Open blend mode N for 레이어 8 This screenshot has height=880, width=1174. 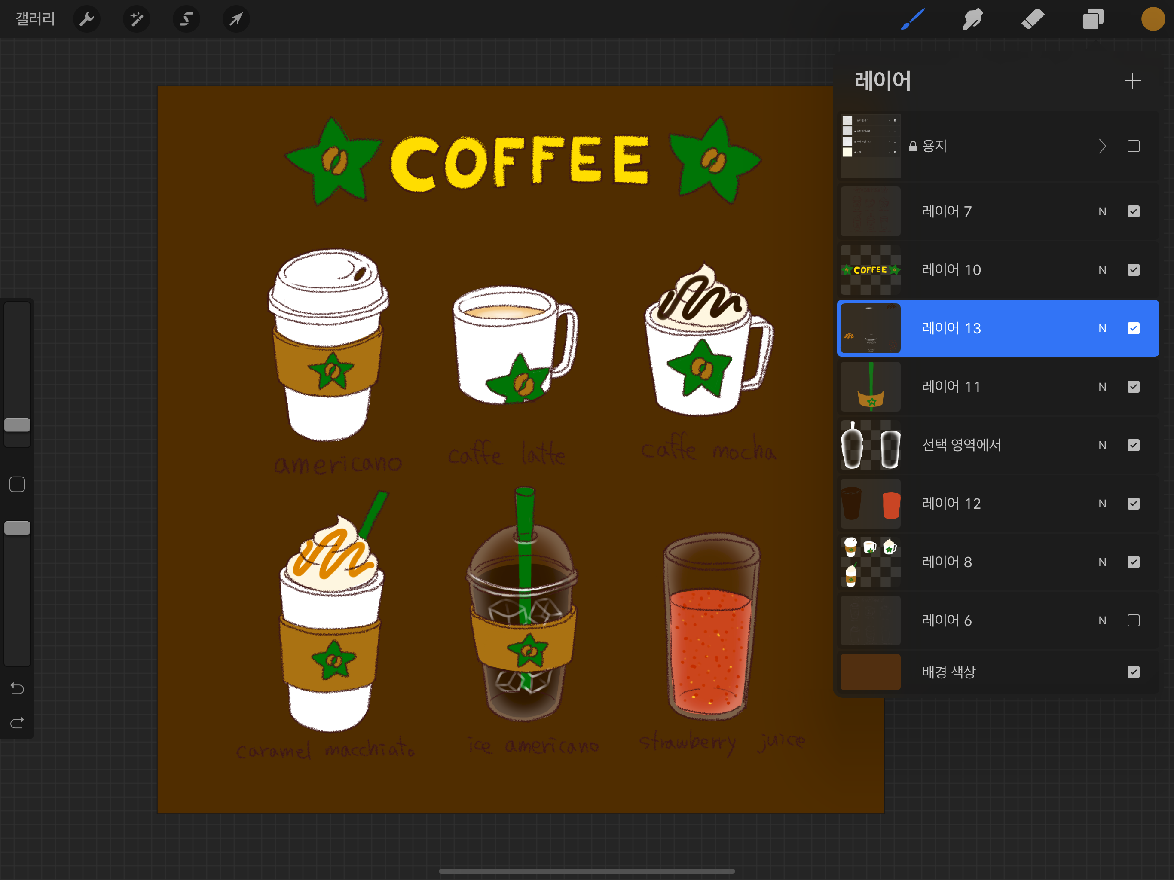tap(1102, 562)
